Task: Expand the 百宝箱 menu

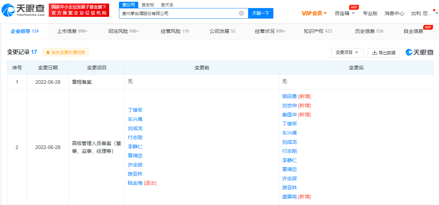Action: [x=345, y=13]
